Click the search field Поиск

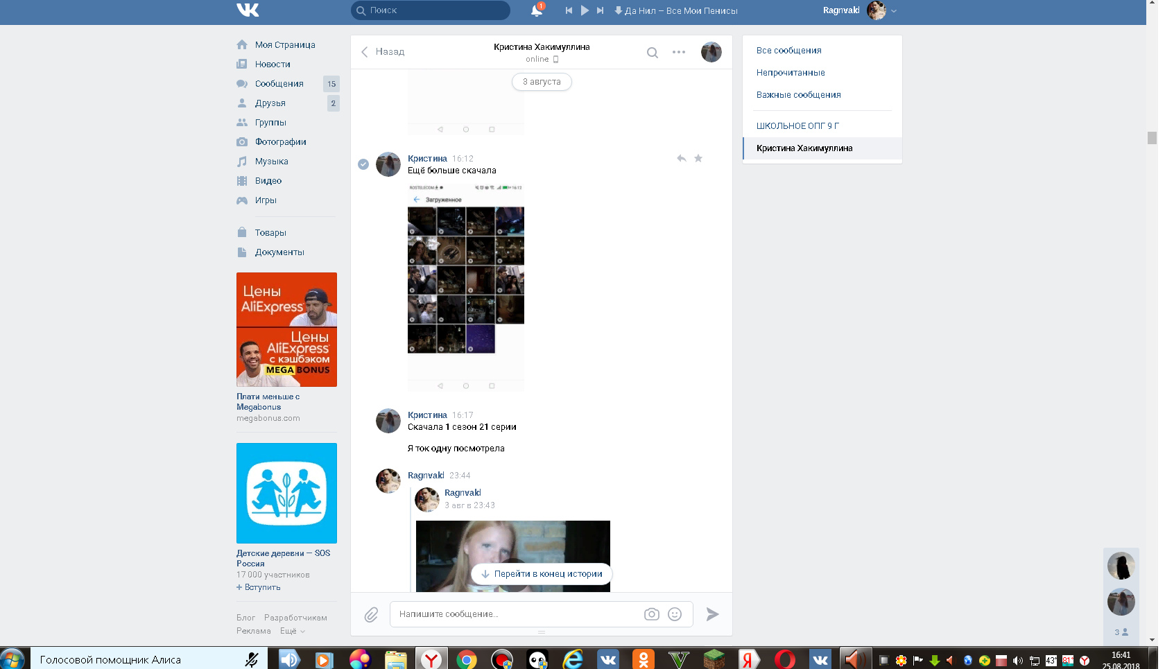(431, 10)
